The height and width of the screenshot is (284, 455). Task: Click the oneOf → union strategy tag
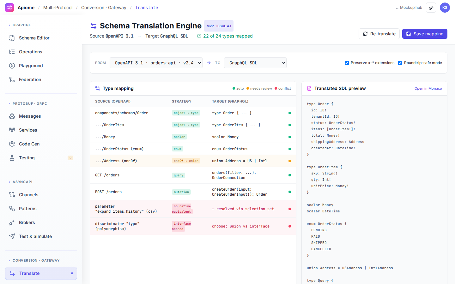(186, 161)
